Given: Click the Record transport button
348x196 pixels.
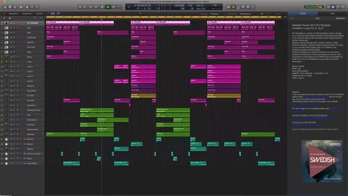Looking at the screenshot, I should coord(120,7).
